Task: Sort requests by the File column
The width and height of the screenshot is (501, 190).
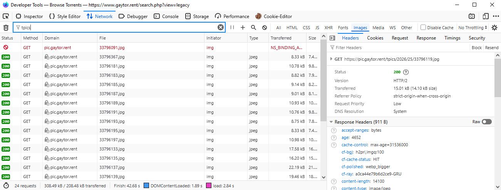Action: coord(151,38)
